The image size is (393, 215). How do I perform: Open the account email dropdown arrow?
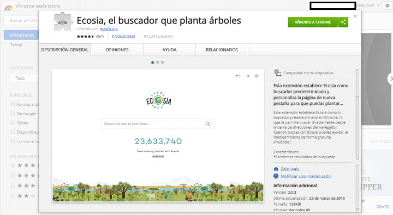[x=378, y=5]
